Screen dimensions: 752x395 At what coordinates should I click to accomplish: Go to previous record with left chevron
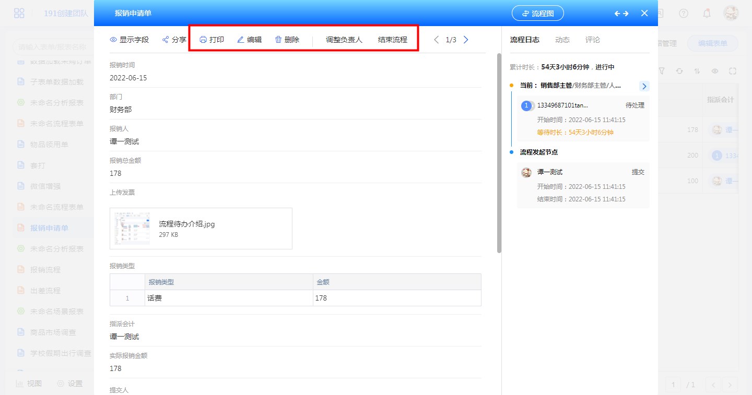[437, 40]
